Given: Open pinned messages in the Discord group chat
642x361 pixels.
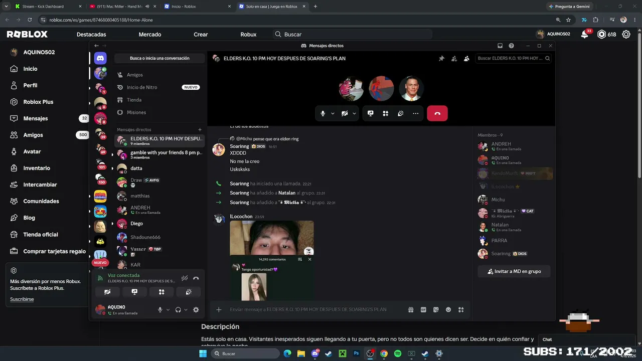Looking at the screenshot, I should point(441,59).
